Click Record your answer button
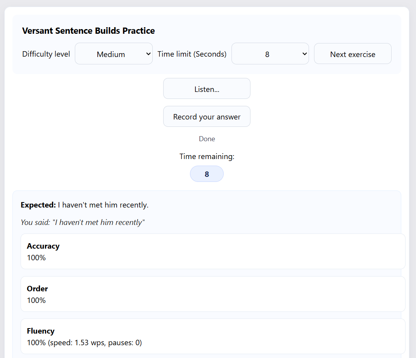This screenshot has height=358, width=416. [x=207, y=116]
